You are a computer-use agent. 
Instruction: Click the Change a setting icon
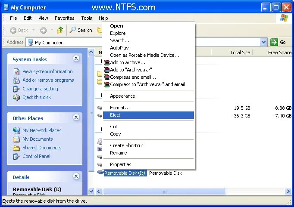(16, 89)
